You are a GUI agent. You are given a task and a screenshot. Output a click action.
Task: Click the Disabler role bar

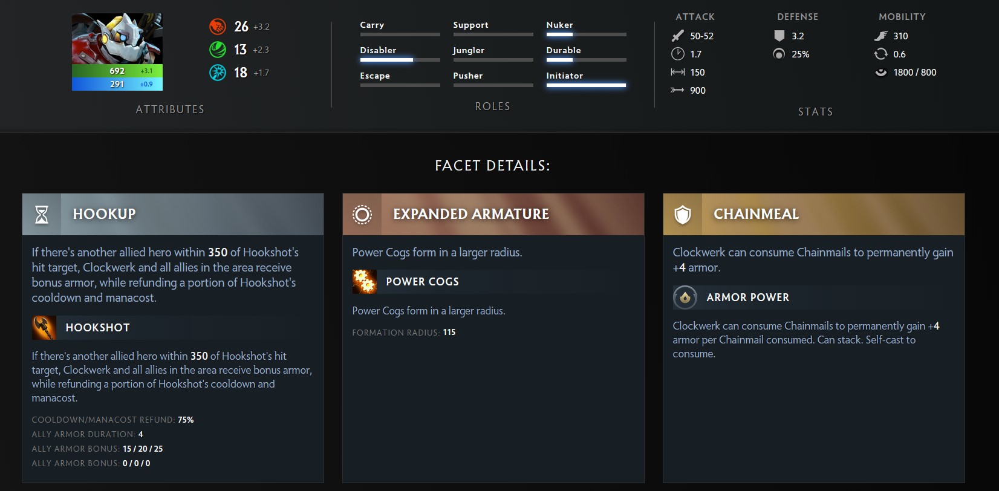pyautogui.click(x=400, y=60)
